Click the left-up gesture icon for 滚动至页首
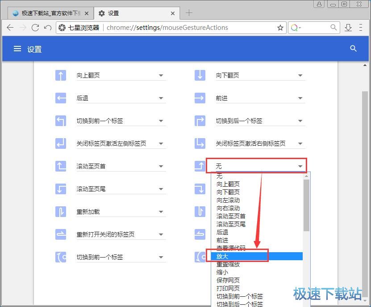The image size is (371, 307). (61, 166)
